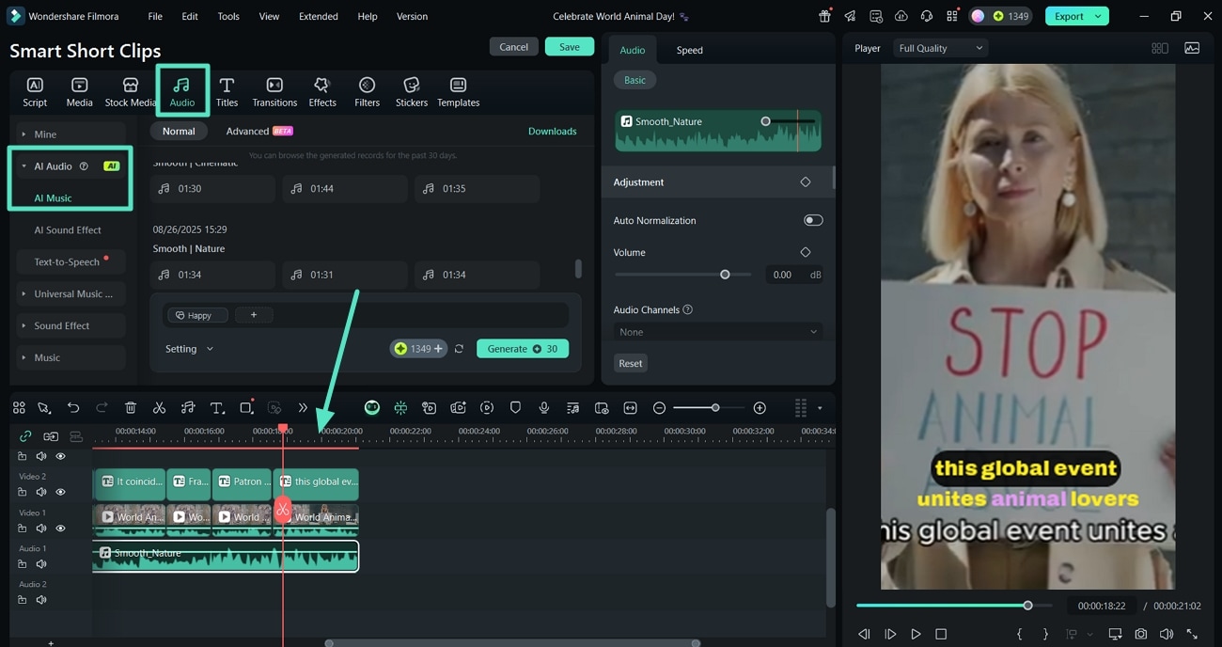Hide the Video 1 track with eye icon
Viewport: 1222px width, 647px height.
click(x=60, y=529)
